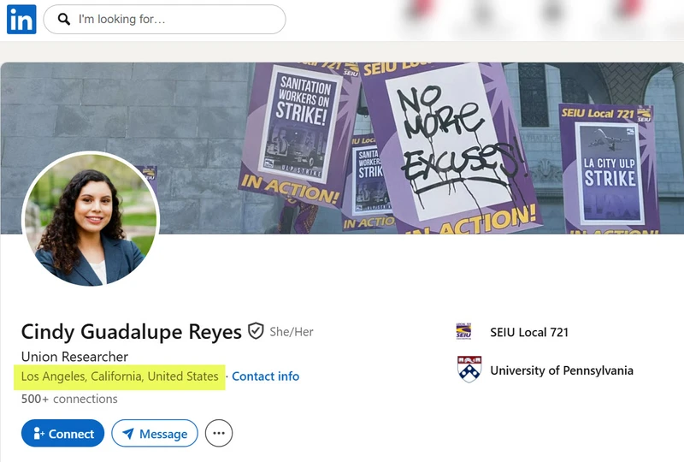The image size is (684, 462).
Task: Focus the "I'm looking for…" search field
Action: click(164, 19)
